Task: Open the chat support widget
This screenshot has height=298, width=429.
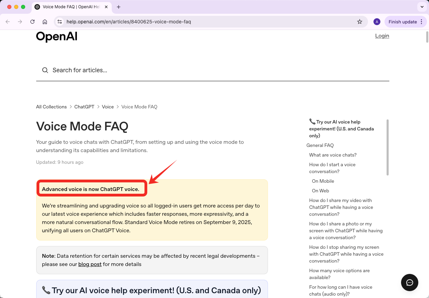Action: (x=410, y=283)
